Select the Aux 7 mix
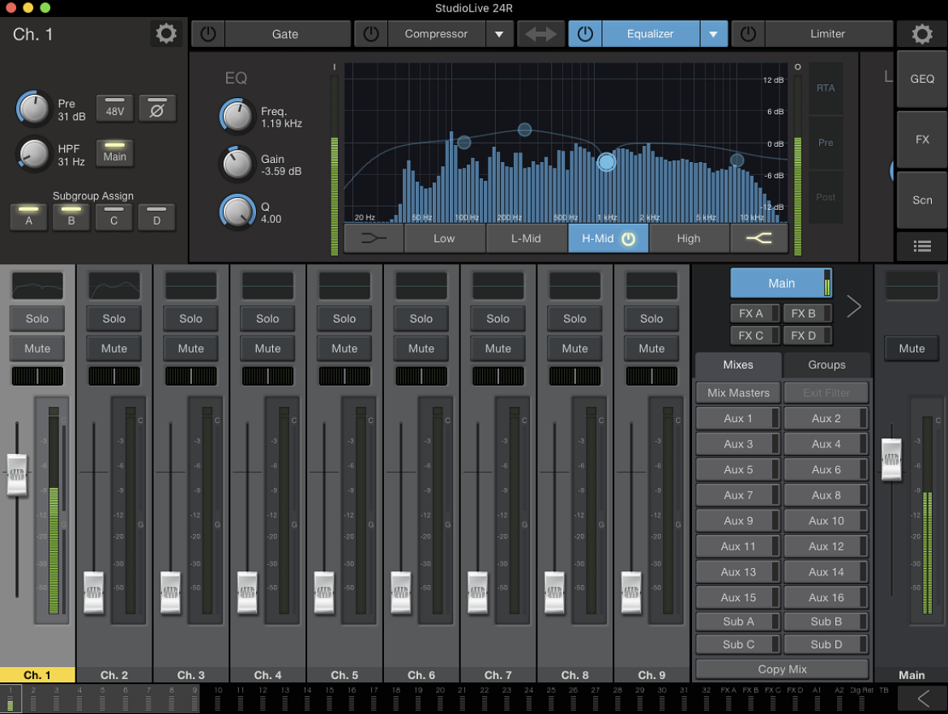The image size is (948, 714). pyautogui.click(x=738, y=495)
